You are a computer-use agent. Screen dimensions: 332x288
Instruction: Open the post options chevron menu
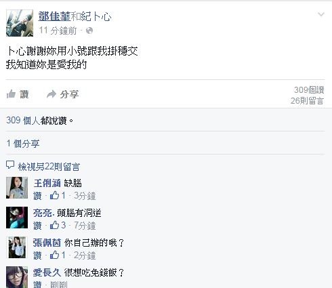tap(321, 15)
